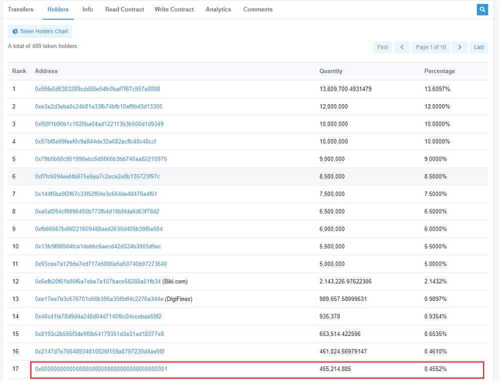Viewport: 500px width, 381px height.
Task: Select quantity 7,500,000
Action: tap(332, 194)
